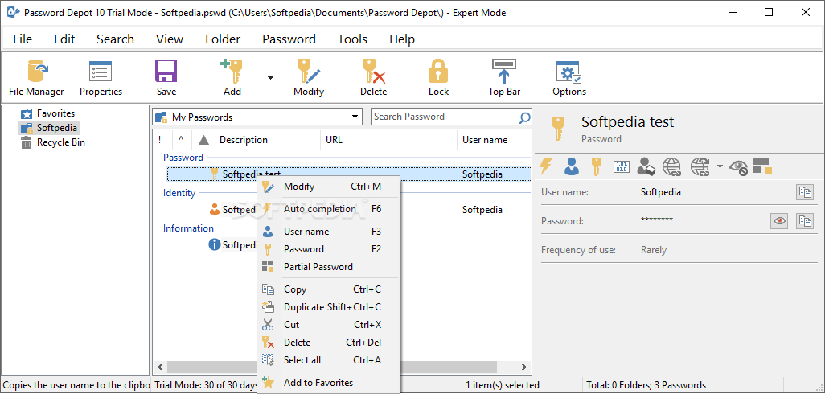This screenshot has width=825, height=394.
Task: Toggle crossed-out eye icon in details toolbar
Action: pyautogui.click(x=739, y=167)
